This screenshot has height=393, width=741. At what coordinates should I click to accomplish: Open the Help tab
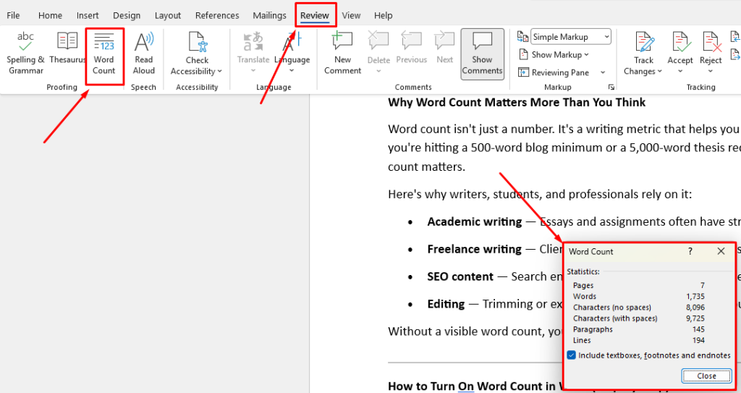pyautogui.click(x=384, y=15)
